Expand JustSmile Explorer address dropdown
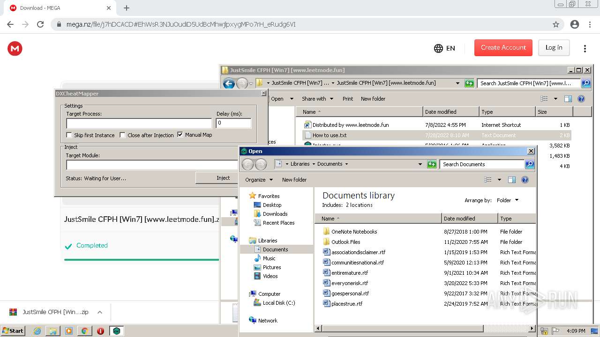The image size is (600, 337). pos(457,83)
